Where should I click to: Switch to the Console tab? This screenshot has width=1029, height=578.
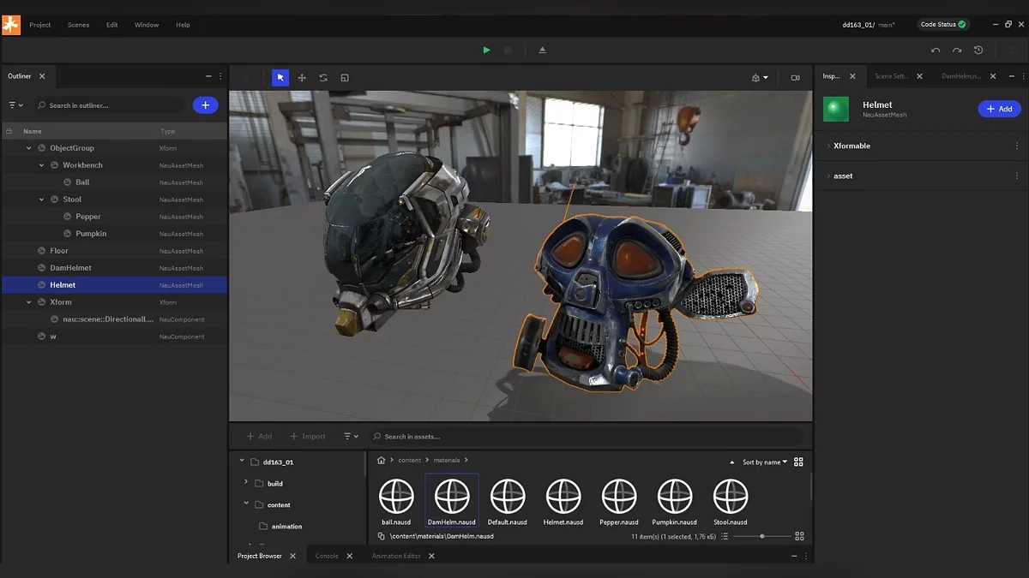click(x=327, y=556)
